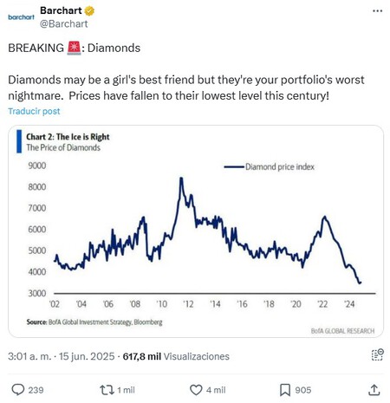The height and width of the screenshot is (403, 390).
Task: Click the gold verified badge
Action: (x=89, y=11)
